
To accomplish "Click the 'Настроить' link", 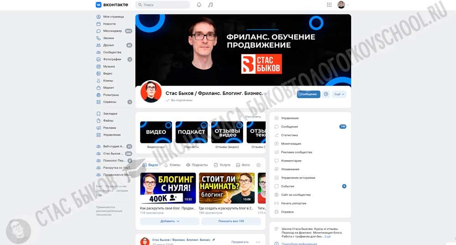I will tap(253, 117).
